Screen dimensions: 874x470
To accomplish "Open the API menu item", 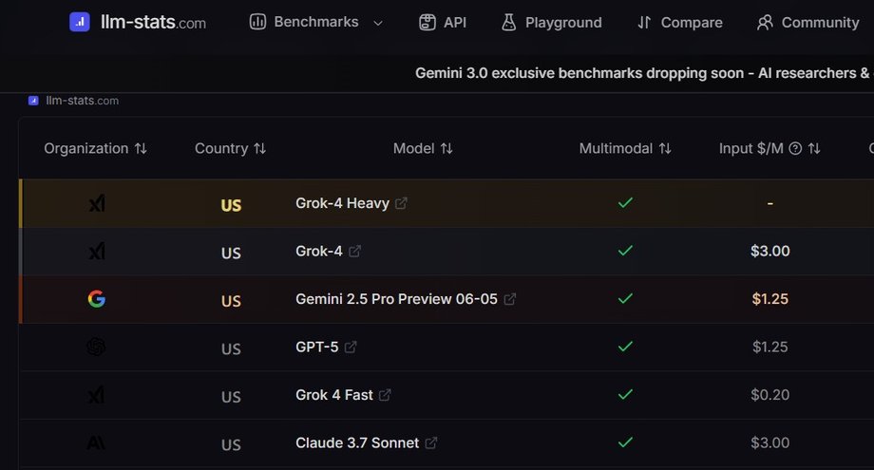I will click(x=443, y=22).
